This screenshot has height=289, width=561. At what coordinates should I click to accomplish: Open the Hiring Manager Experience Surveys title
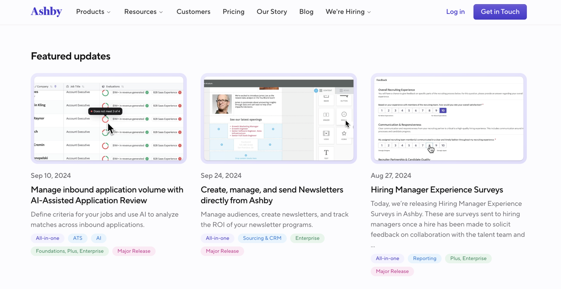click(436, 190)
